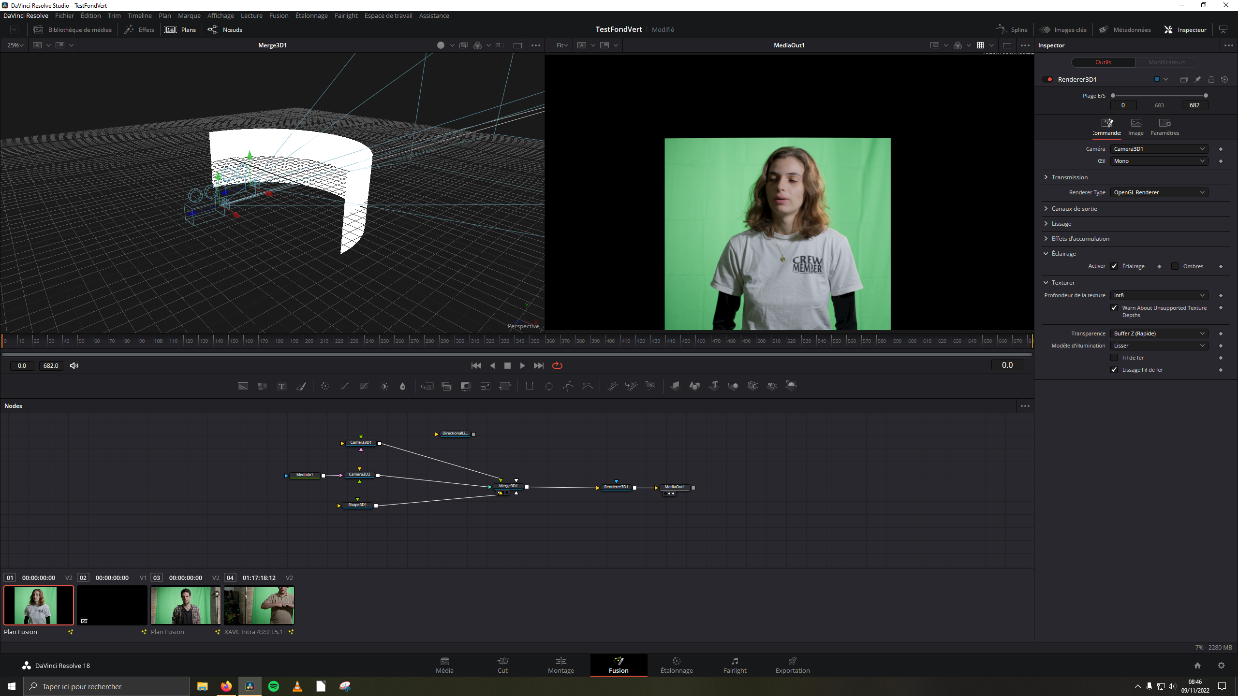This screenshot has height=696, width=1238.
Task: Uncheck Lissage Fil de fer
Action: point(1114,370)
